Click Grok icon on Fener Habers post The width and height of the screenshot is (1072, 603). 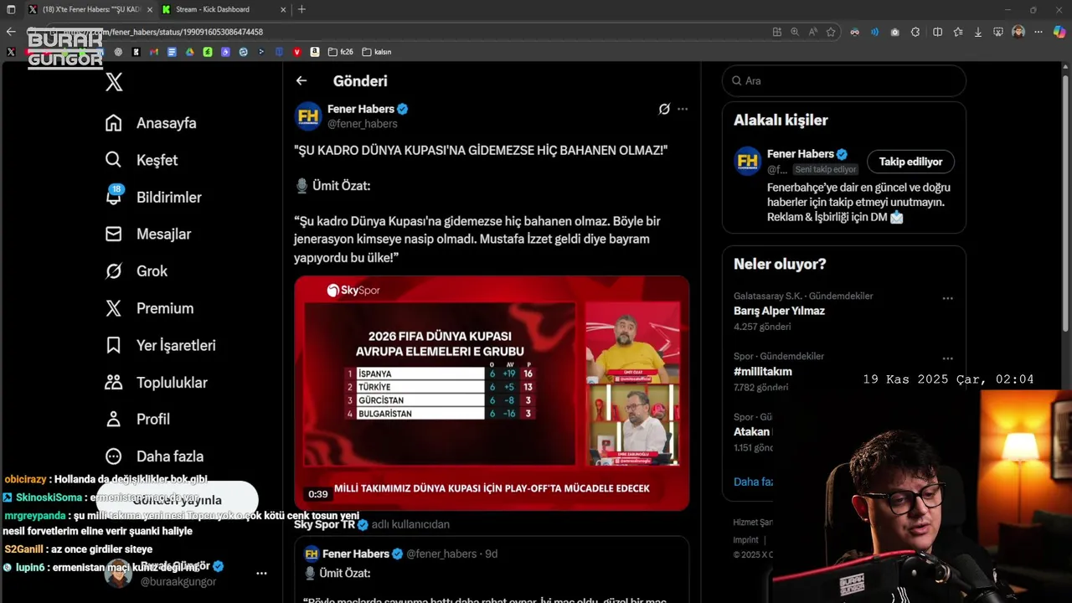click(x=664, y=109)
